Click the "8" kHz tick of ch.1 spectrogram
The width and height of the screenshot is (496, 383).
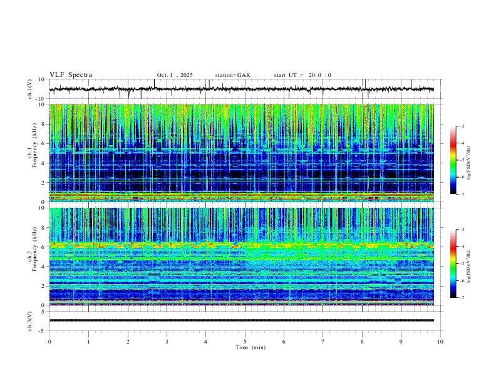coord(44,124)
